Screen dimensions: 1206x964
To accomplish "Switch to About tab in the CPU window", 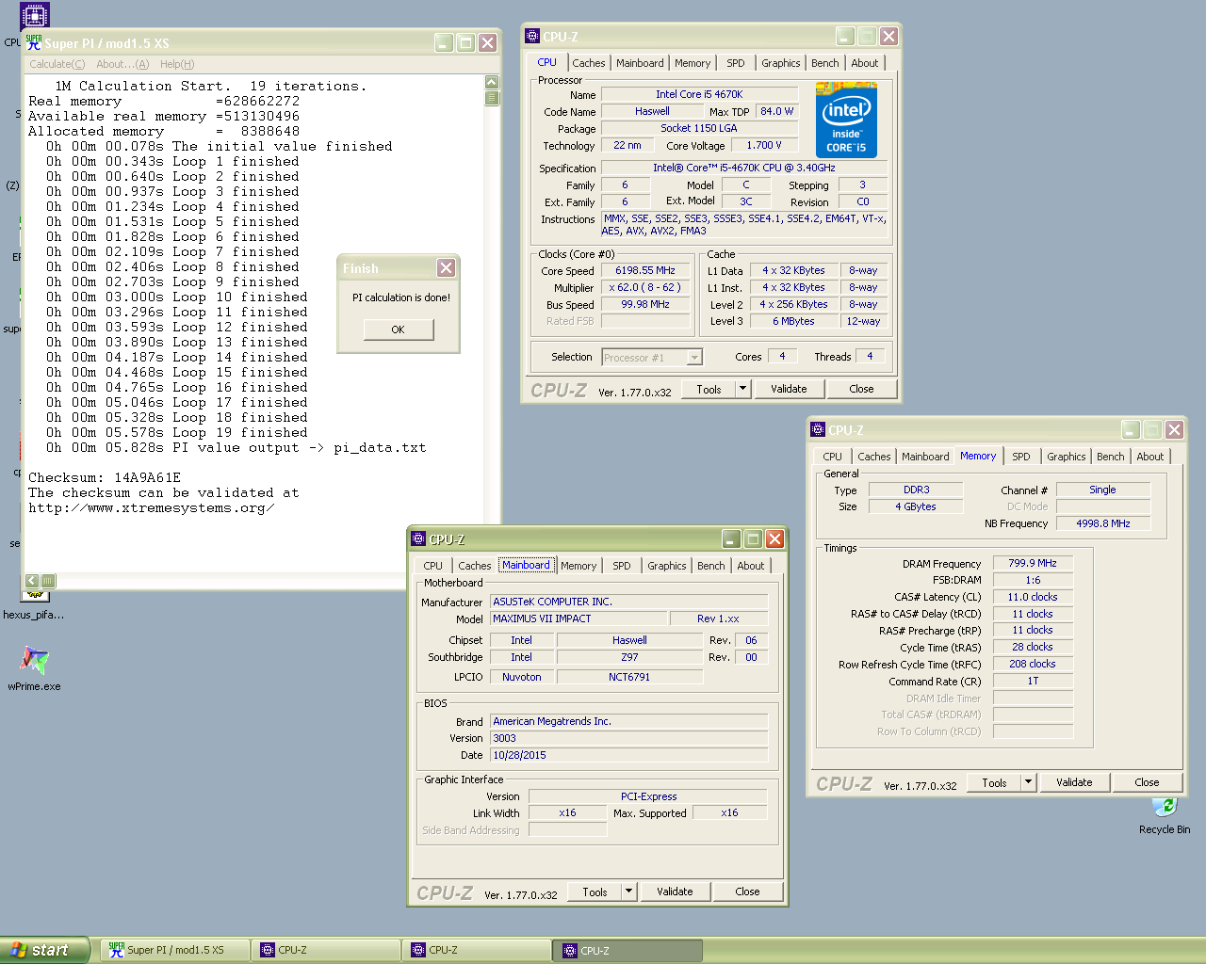I will pos(865,63).
